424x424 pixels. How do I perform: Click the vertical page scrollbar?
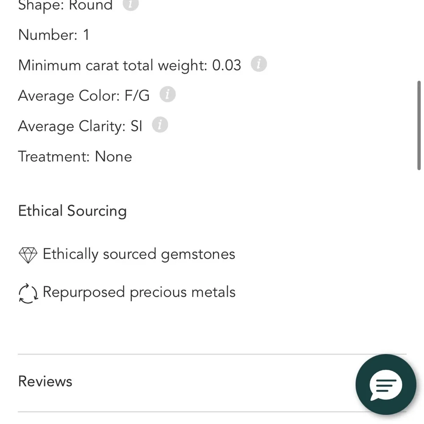pos(419,126)
